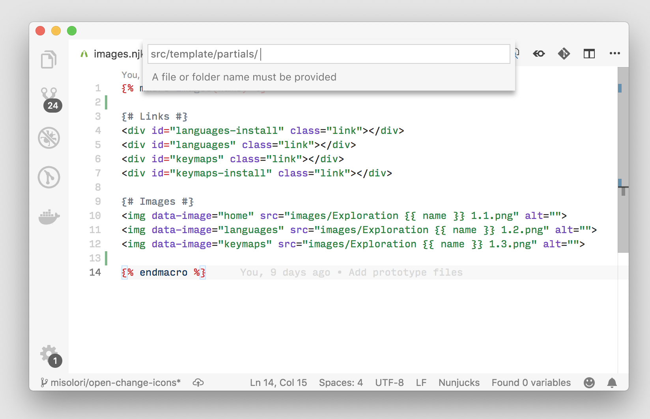Change language mode from Nunjucks
The width and height of the screenshot is (650, 419).
(x=459, y=382)
